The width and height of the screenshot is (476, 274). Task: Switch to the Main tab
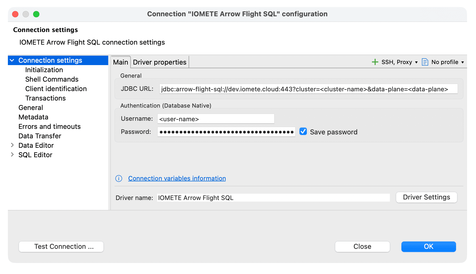pos(121,62)
